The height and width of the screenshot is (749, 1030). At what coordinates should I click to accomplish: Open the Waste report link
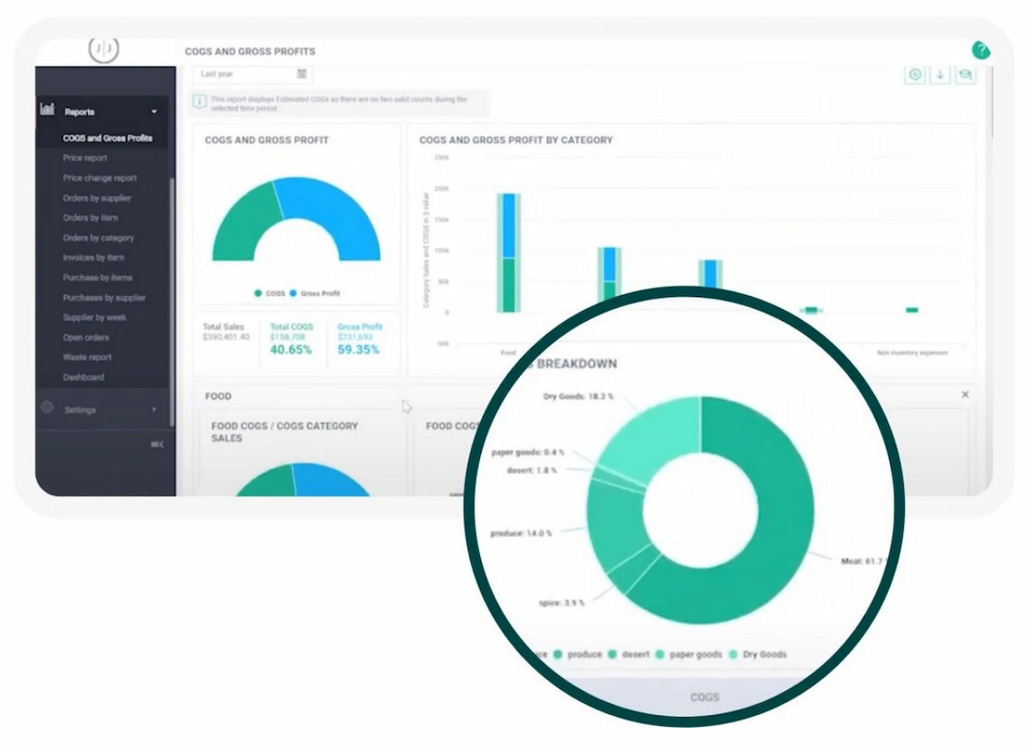[x=86, y=357]
